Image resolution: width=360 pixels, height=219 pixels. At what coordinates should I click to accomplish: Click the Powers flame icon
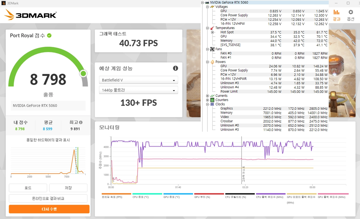(x=212, y=62)
